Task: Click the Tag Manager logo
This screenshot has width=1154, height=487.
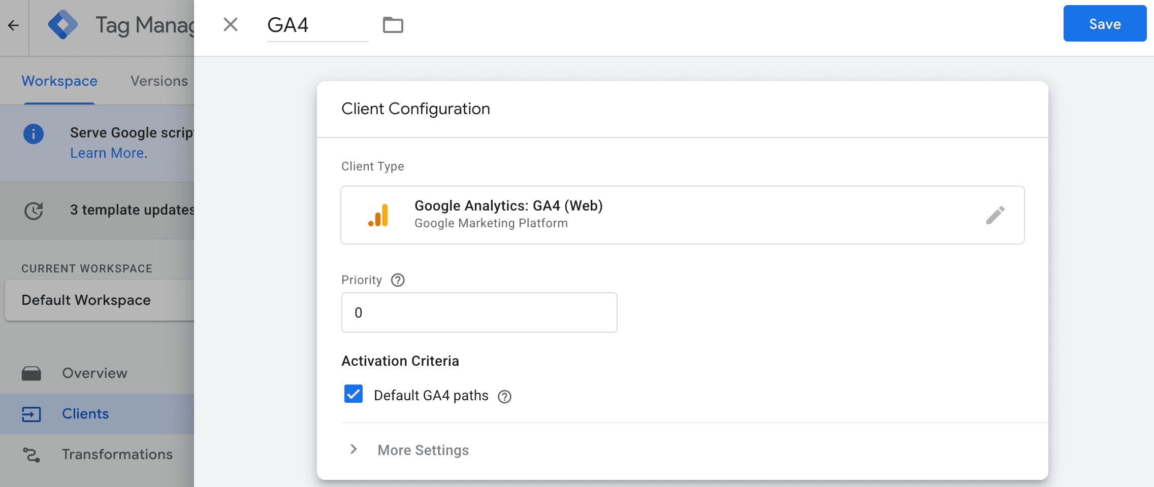Action: 62,25
